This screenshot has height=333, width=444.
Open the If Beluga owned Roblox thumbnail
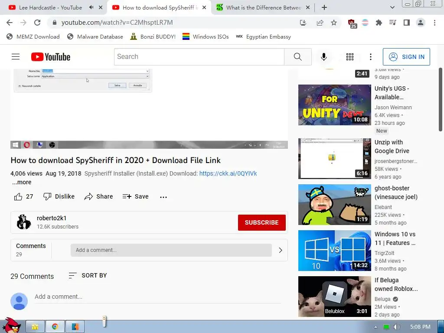334,297
